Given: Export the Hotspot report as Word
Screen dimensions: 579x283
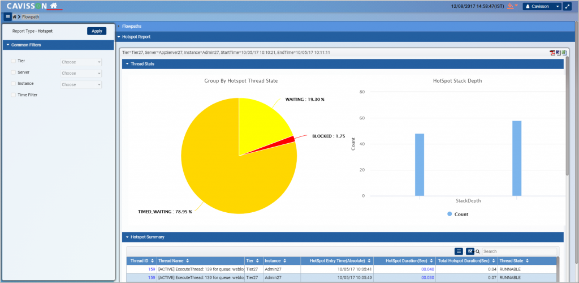Looking at the screenshot, I should [558, 53].
